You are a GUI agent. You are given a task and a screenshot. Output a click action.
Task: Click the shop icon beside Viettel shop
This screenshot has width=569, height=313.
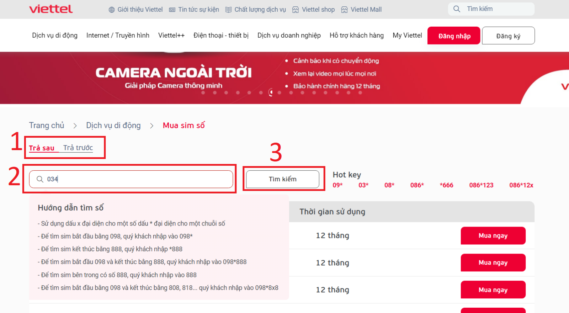coord(296,10)
